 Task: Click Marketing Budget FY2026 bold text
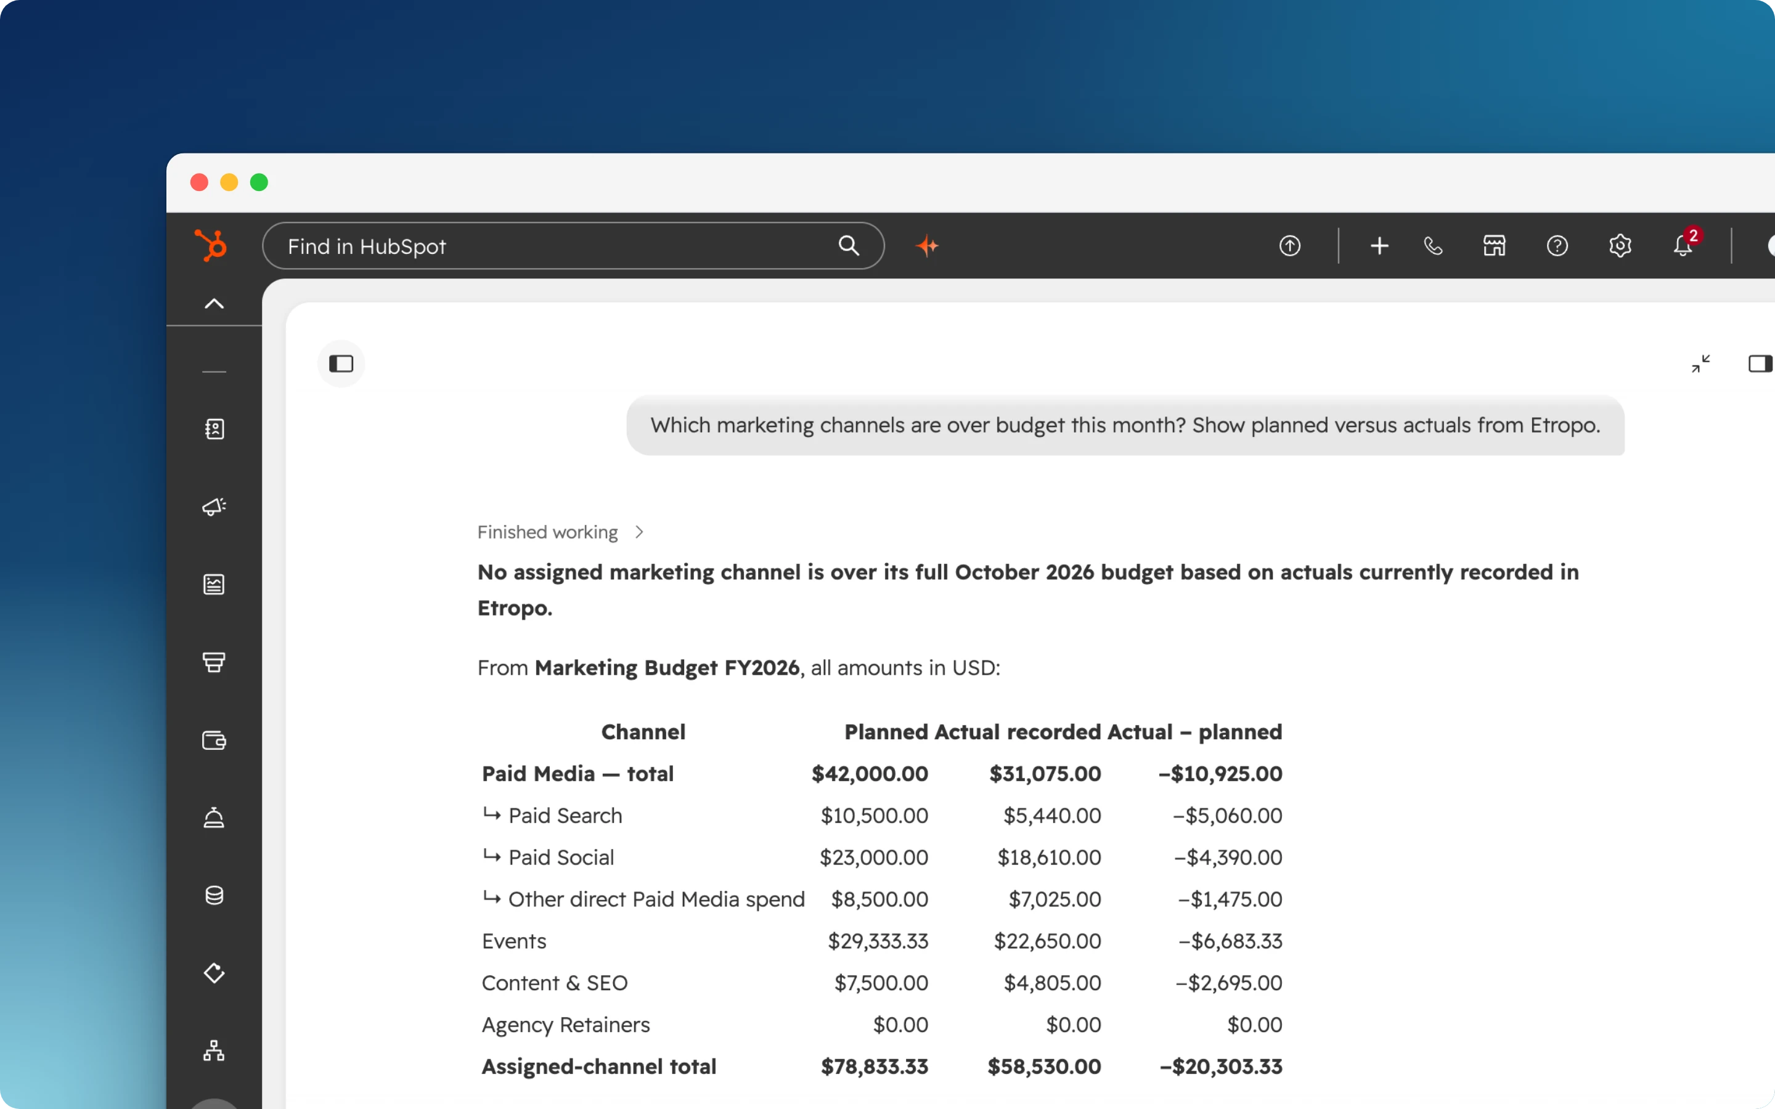(x=667, y=667)
